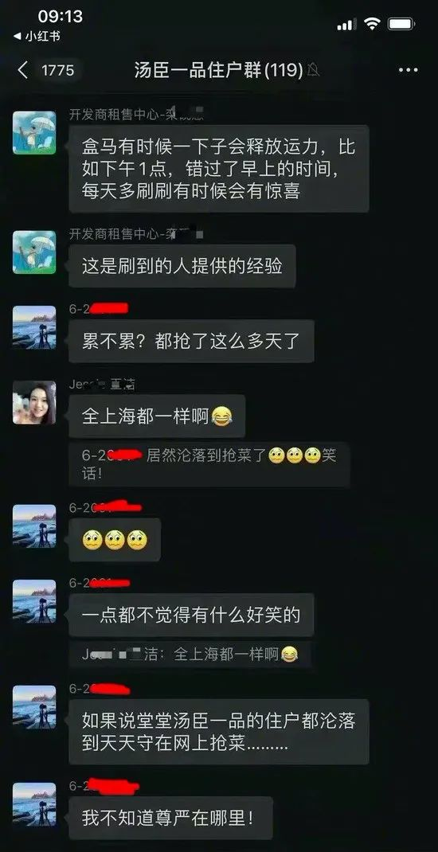The width and height of the screenshot is (438, 852).
Task: Tap the muted bell icon beside group title
Action: pyautogui.click(x=314, y=70)
